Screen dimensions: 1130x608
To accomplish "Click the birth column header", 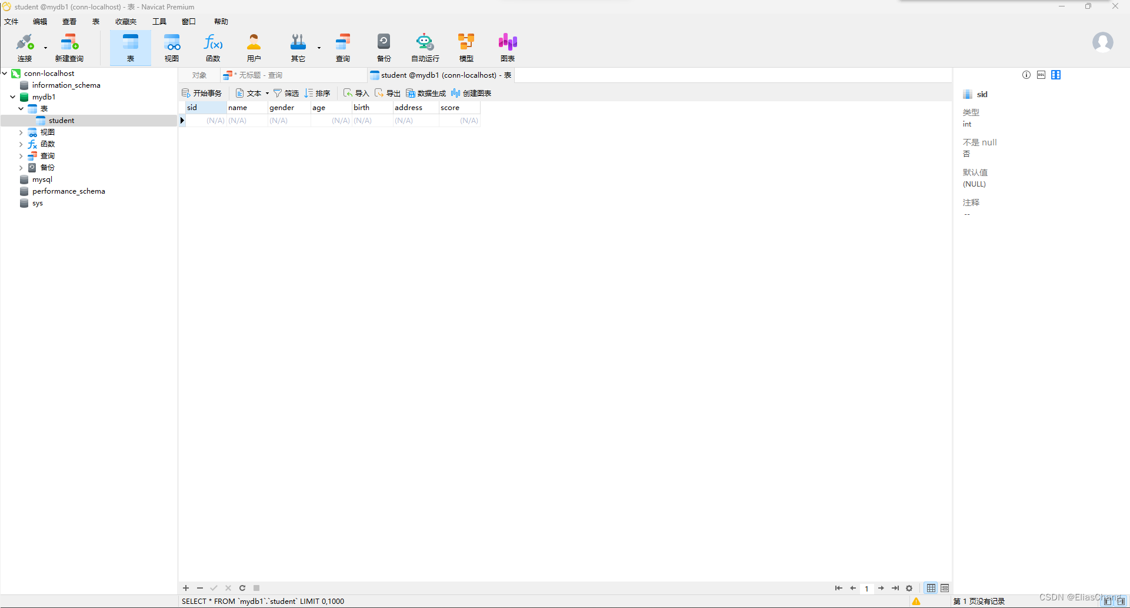I will pyautogui.click(x=372, y=107).
